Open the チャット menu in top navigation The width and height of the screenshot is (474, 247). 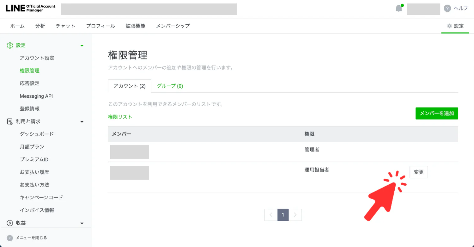point(65,26)
